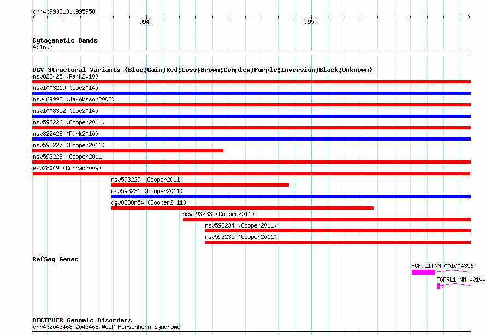
Task: Select the black Wolf-Hirschhorn Syndrome bar
Action: pos(251,331)
